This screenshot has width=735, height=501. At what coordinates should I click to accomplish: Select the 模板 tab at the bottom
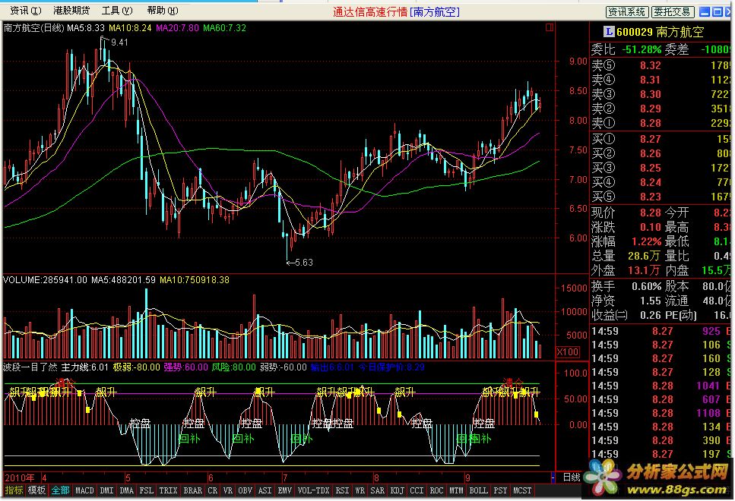coord(36,490)
